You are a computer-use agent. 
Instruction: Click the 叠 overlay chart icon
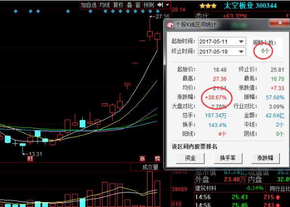point(129,5)
